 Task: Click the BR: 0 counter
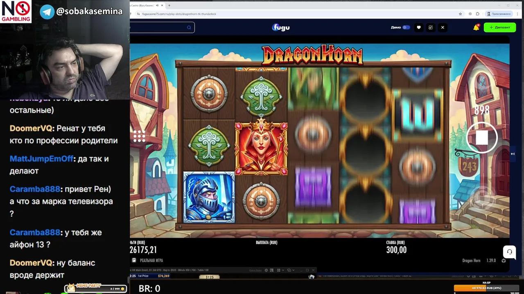point(149,289)
